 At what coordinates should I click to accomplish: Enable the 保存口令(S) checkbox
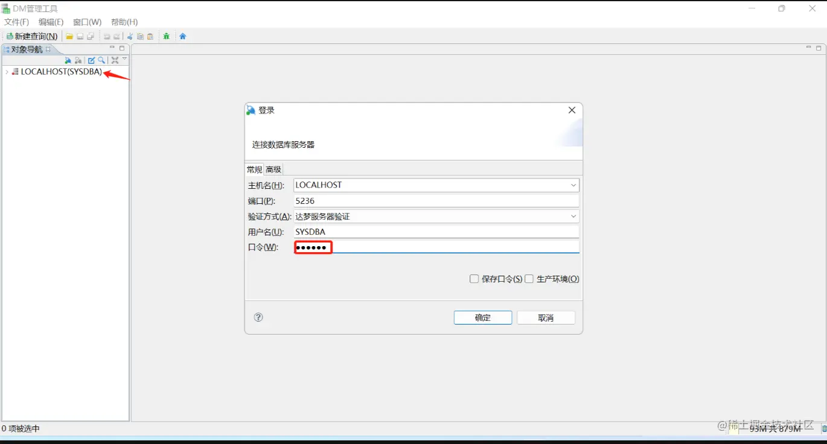[x=474, y=279]
